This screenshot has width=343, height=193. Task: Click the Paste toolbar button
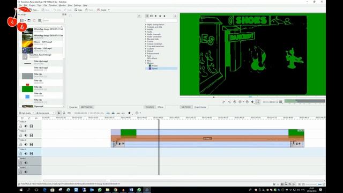tap(90, 10)
